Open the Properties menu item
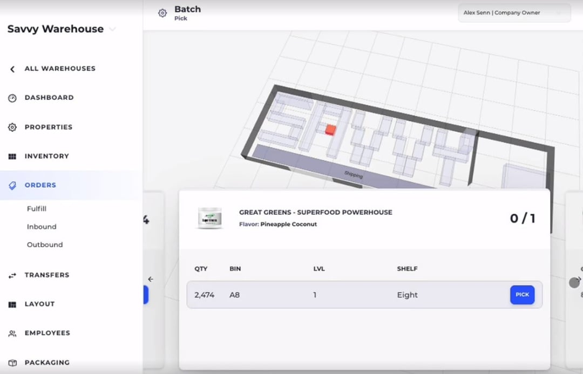This screenshot has height=374, width=583. coord(49,127)
